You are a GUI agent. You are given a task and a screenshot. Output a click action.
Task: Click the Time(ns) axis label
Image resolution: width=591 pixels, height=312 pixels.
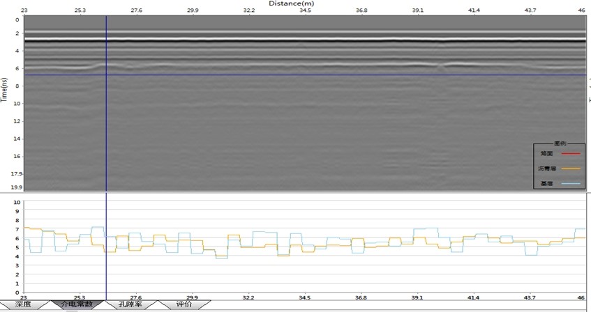[4, 91]
